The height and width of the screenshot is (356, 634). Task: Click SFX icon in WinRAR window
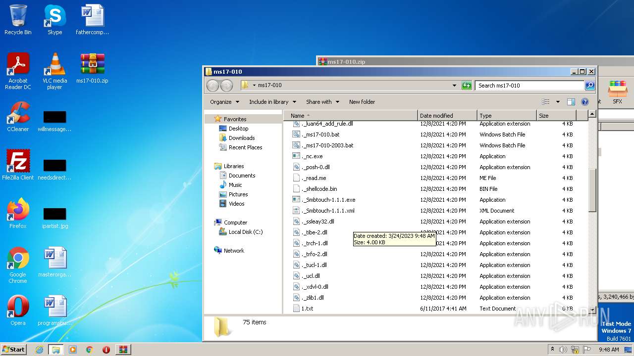coord(617,92)
